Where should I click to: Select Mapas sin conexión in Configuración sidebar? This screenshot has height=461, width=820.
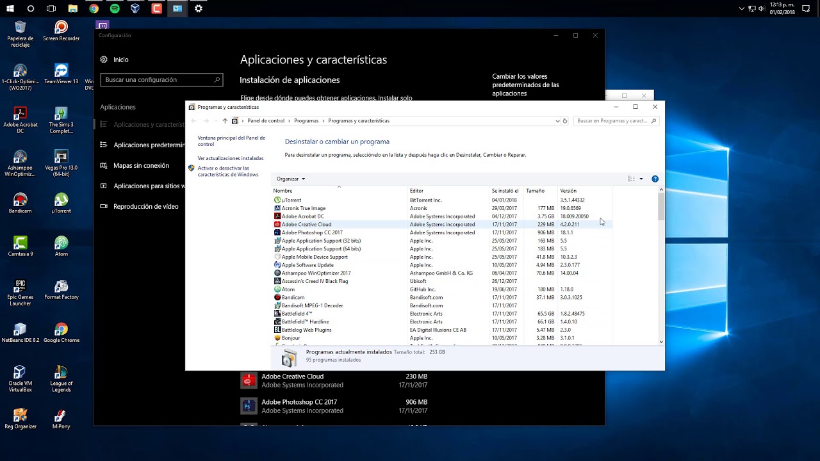[141, 166]
